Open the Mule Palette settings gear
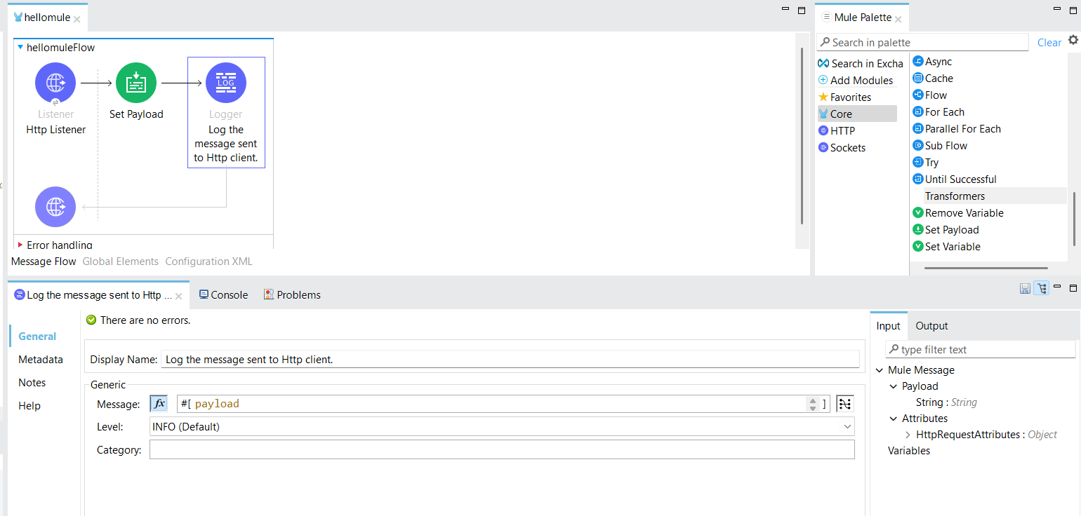Image resolution: width=1081 pixels, height=516 pixels. pyautogui.click(x=1073, y=40)
